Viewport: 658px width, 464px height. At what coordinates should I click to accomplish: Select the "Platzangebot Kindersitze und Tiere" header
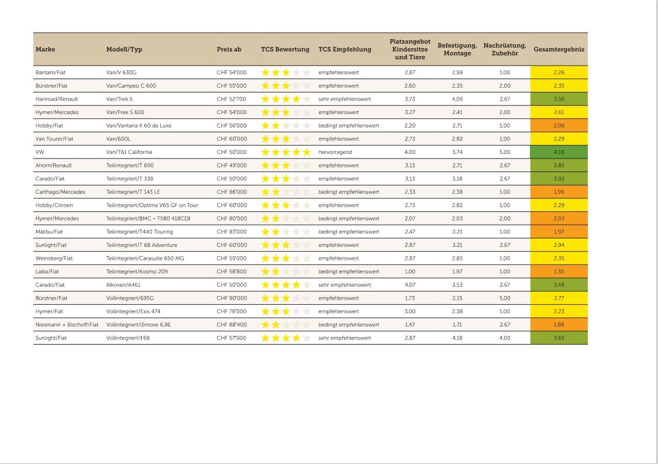coord(410,49)
